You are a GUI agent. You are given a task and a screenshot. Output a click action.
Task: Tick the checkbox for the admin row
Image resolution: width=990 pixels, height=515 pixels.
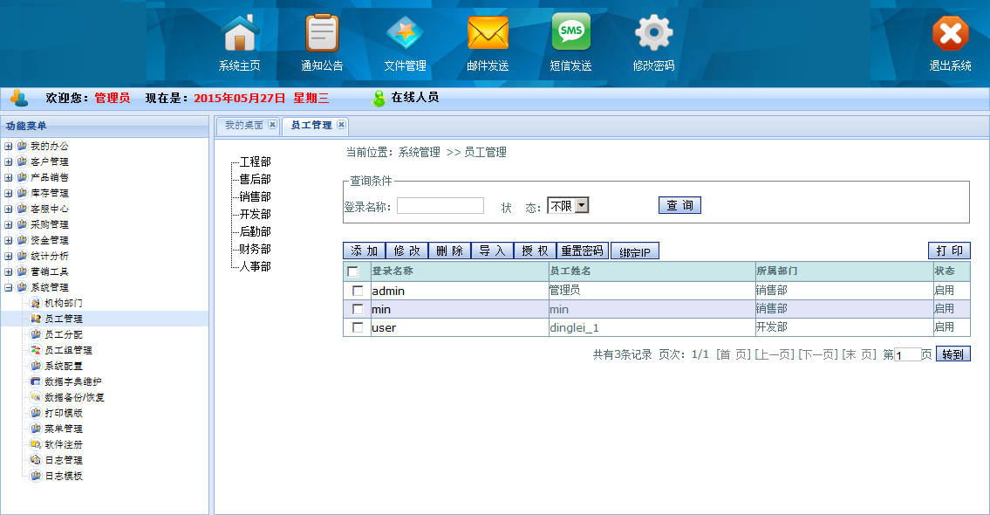point(358,291)
